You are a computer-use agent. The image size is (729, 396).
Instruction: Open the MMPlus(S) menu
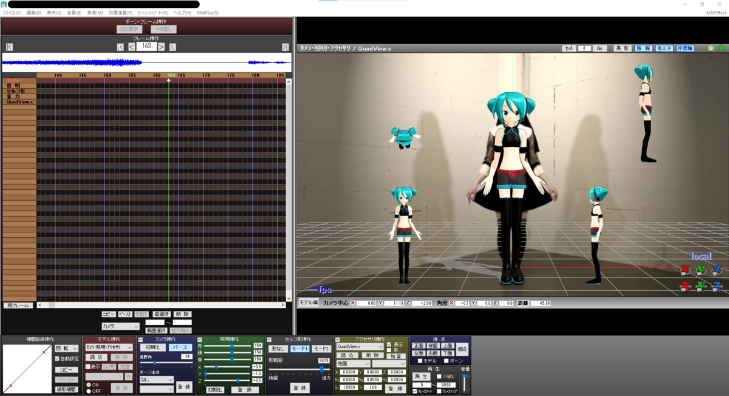pyautogui.click(x=208, y=13)
